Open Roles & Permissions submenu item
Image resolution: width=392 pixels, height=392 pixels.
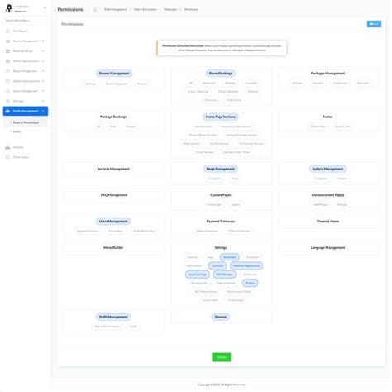pyautogui.click(x=26, y=122)
